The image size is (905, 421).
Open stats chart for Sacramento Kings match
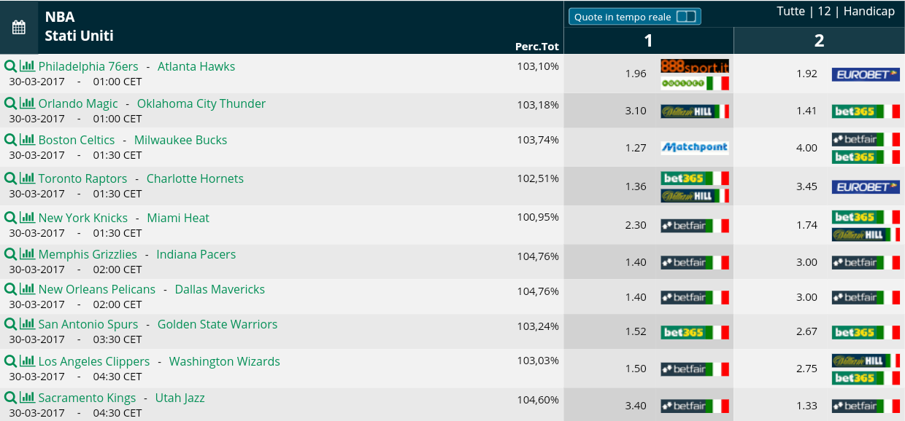[27, 397]
